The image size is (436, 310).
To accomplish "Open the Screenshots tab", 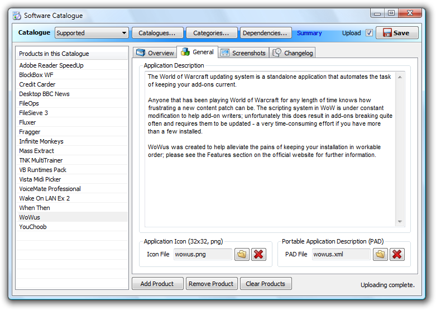I will (x=243, y=53).
